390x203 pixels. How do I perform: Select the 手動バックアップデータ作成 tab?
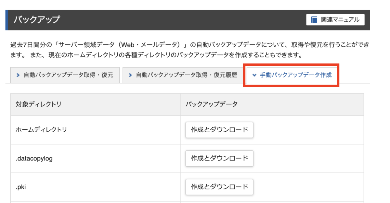(x=296, y=75)
